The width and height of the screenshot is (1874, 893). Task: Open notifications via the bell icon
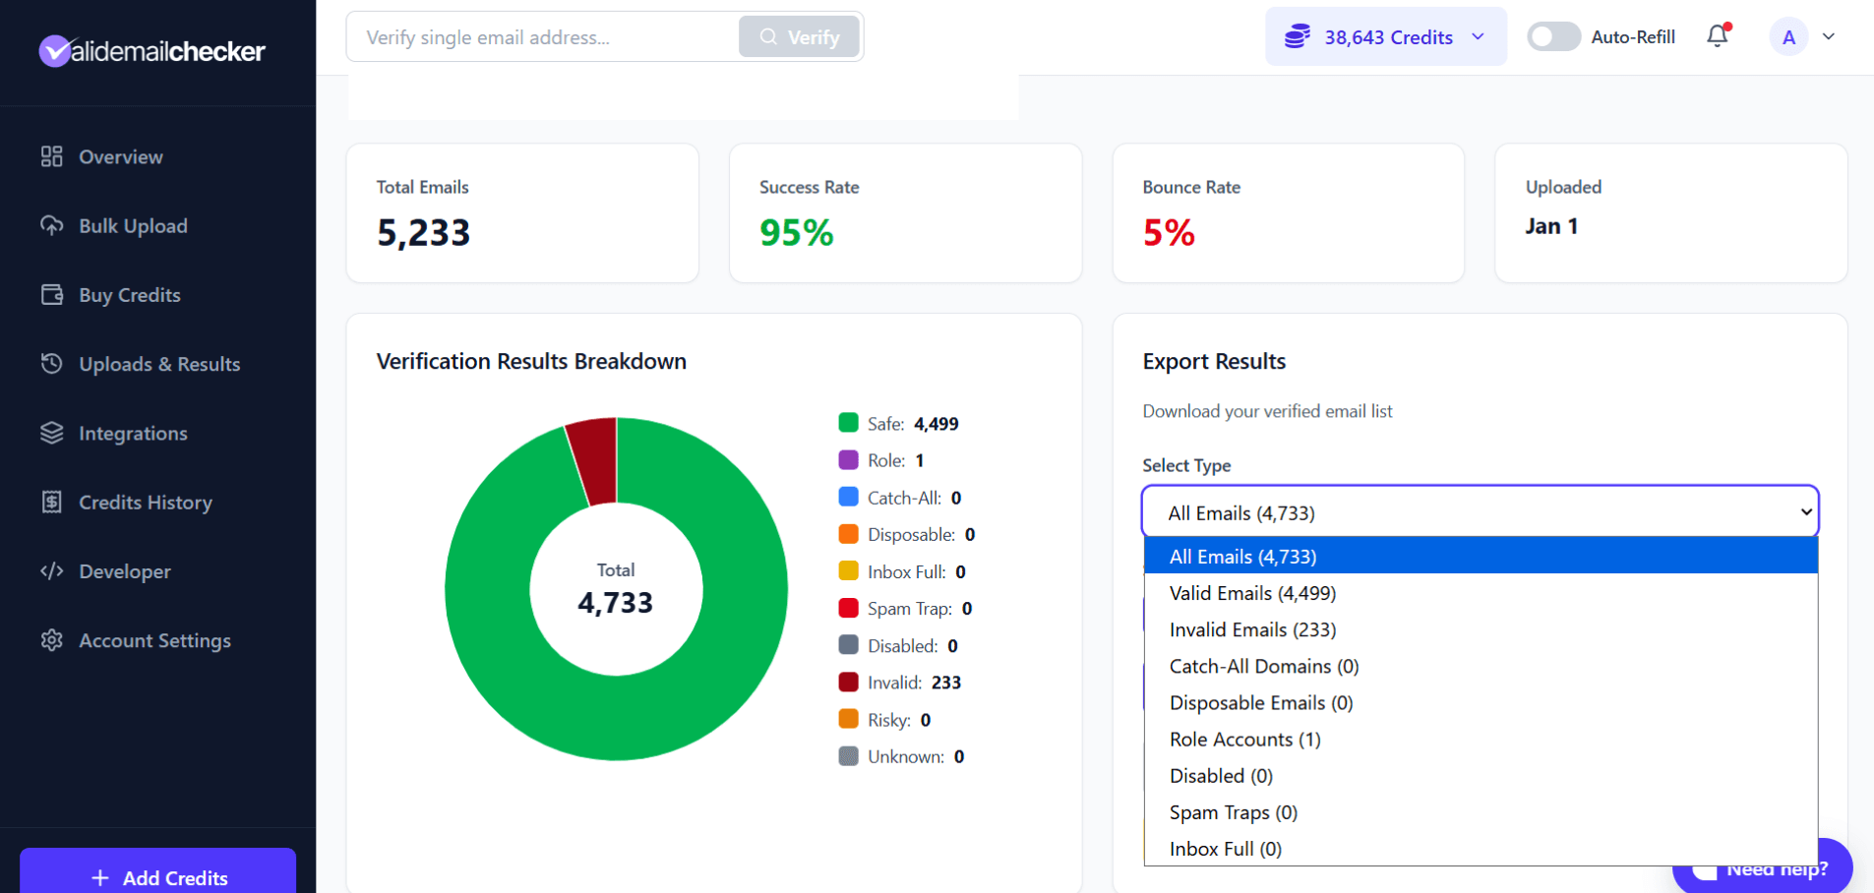click(1718, 36)
